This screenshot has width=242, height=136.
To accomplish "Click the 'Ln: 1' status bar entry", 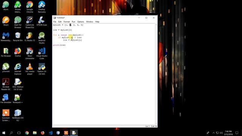I will [x=147, y=126].
